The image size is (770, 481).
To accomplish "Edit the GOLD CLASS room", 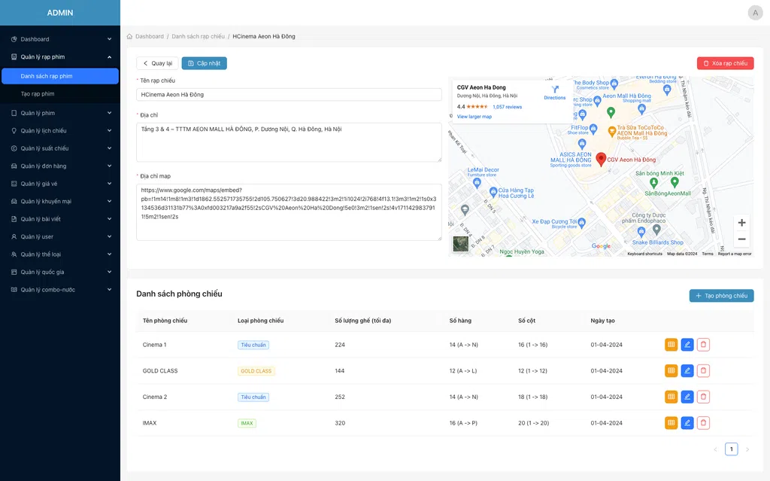I will (x=687, y=371).
